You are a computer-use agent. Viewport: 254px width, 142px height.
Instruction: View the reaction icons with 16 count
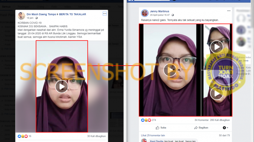pyautogui.click(x=22, y=136)
